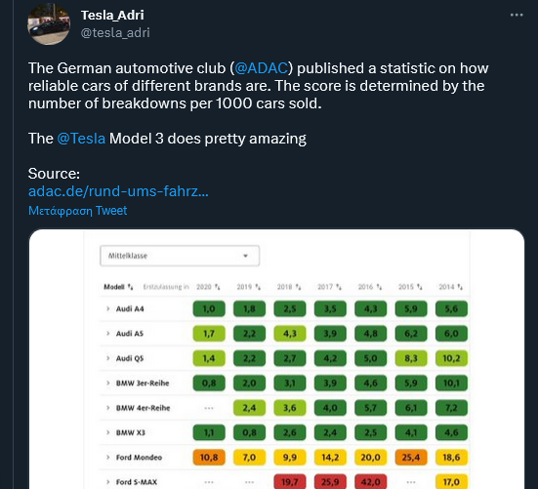The image size is (538, 489).
Task: Open Tesla_Adri's profile avatar
Action: [49, 24]
